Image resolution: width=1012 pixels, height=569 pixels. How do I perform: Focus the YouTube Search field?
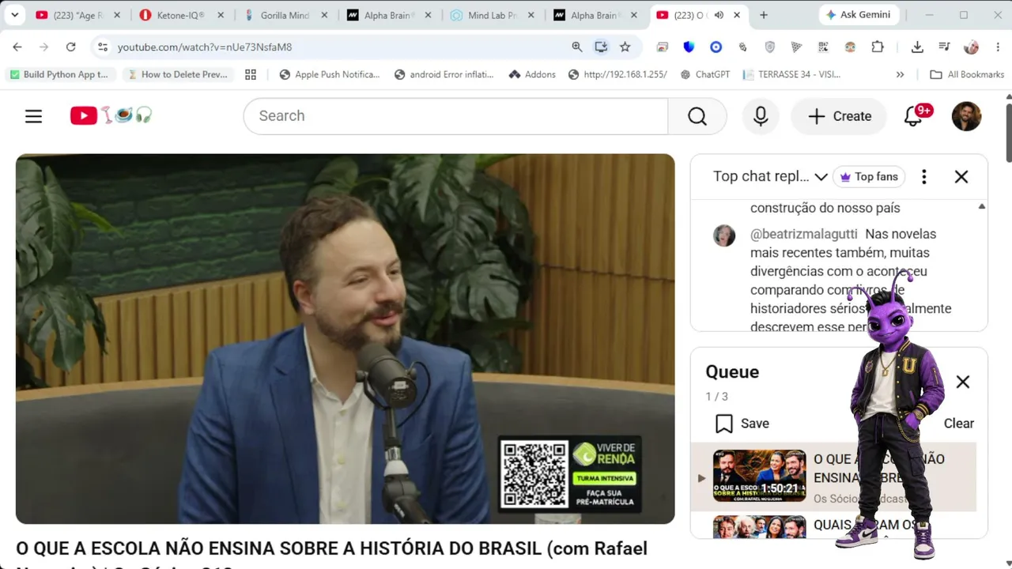(x=456, y=116)
